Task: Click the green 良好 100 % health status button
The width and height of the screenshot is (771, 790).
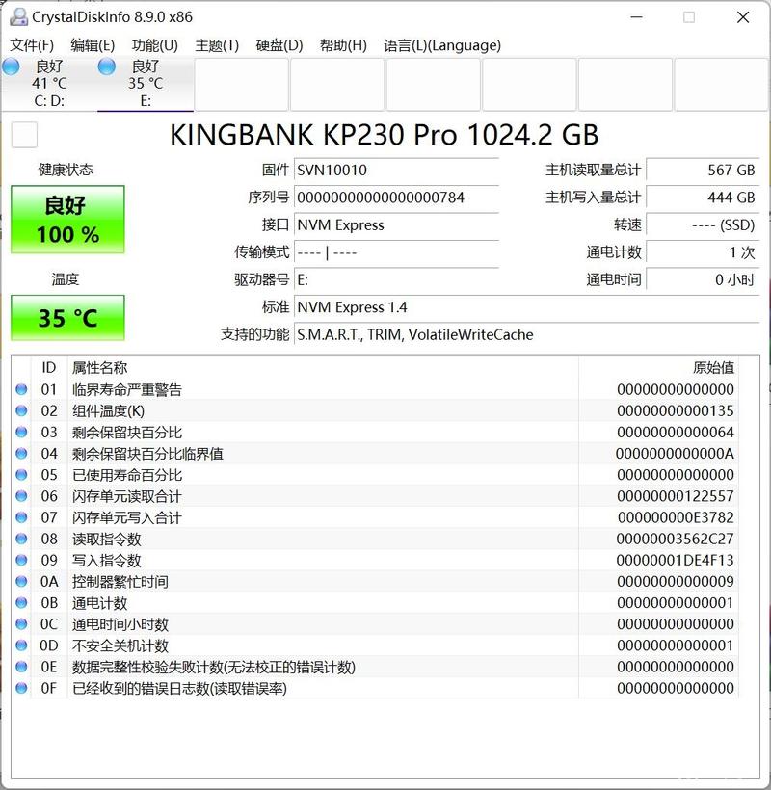Action: pos(67,219)
